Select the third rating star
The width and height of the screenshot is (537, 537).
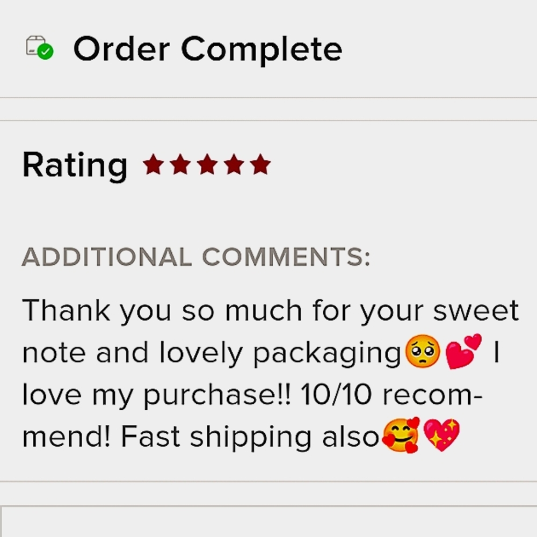tap(207, 164)
